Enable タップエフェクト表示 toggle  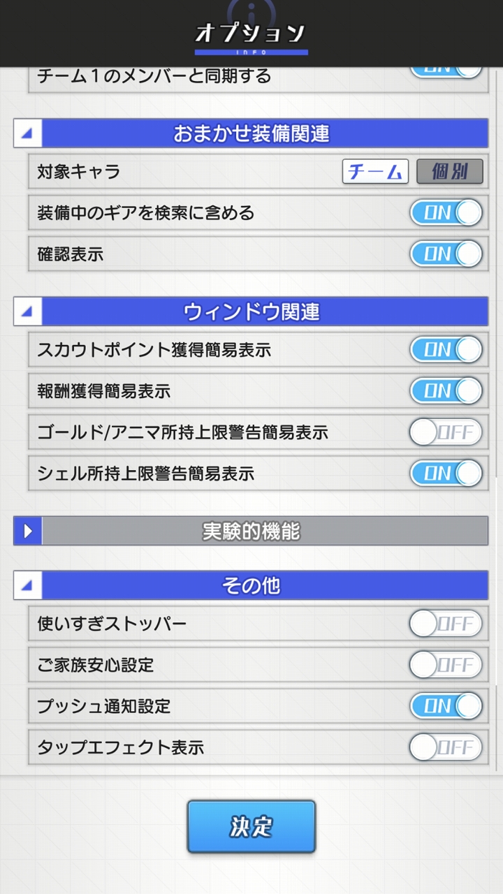(446, 747)
